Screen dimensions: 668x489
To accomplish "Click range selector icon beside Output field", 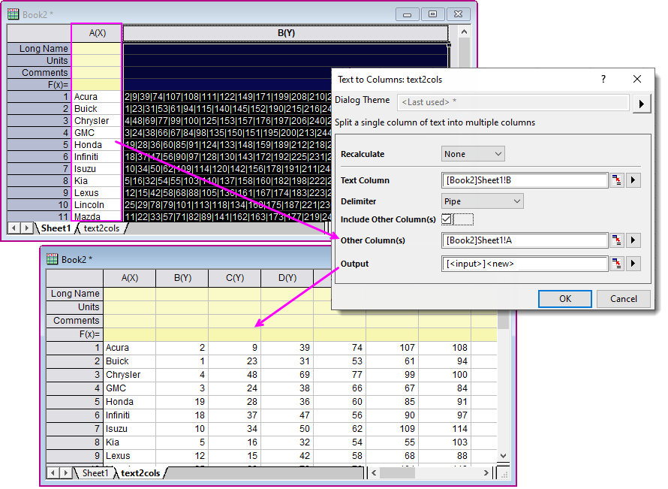I will (617, 264).
